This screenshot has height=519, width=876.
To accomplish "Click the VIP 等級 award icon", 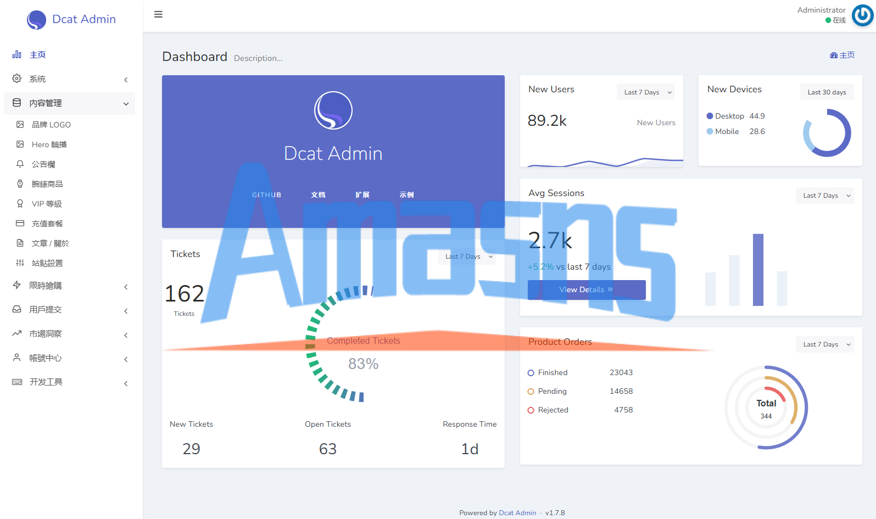I will pyautogui.click(x=20, y=204).
